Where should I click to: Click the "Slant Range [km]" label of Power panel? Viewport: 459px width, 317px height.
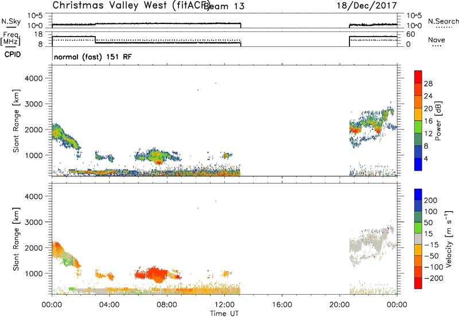point(16,121)
